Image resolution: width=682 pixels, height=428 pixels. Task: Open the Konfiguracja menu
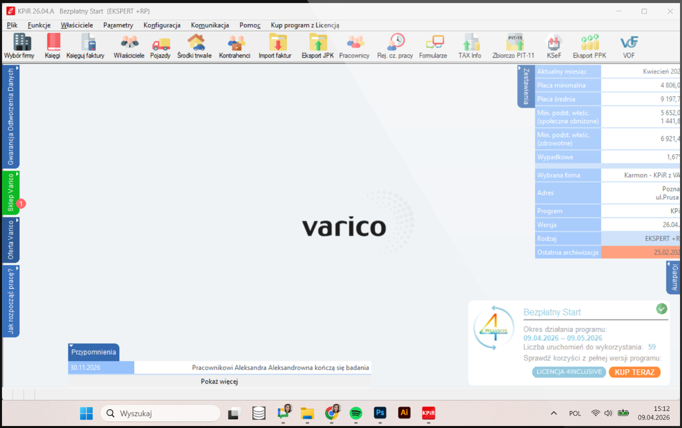[x=162, y=25]
